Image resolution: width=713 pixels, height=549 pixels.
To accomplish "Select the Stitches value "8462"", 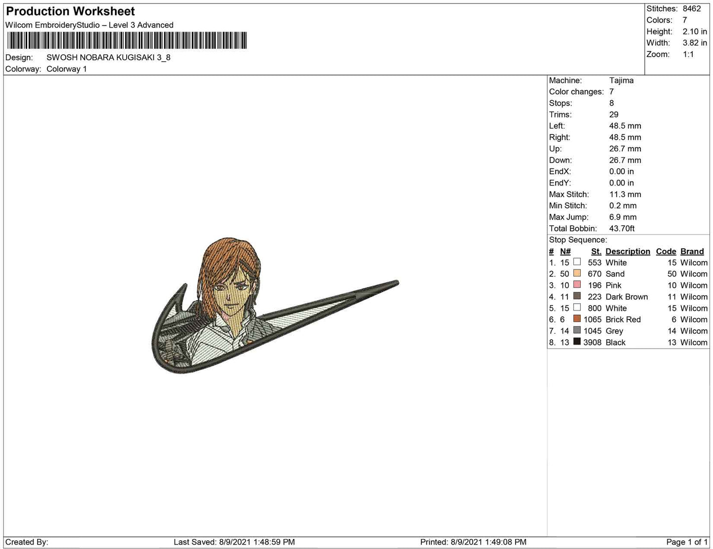I will point(692,9).
